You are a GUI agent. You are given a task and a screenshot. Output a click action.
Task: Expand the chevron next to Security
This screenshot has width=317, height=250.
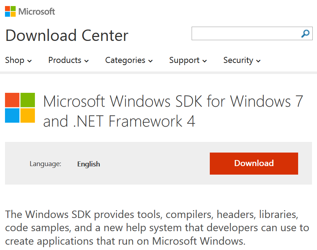pyautogui.click(x=258, y=61)
